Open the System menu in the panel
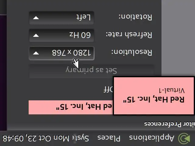195x146 pixels. 83,138
